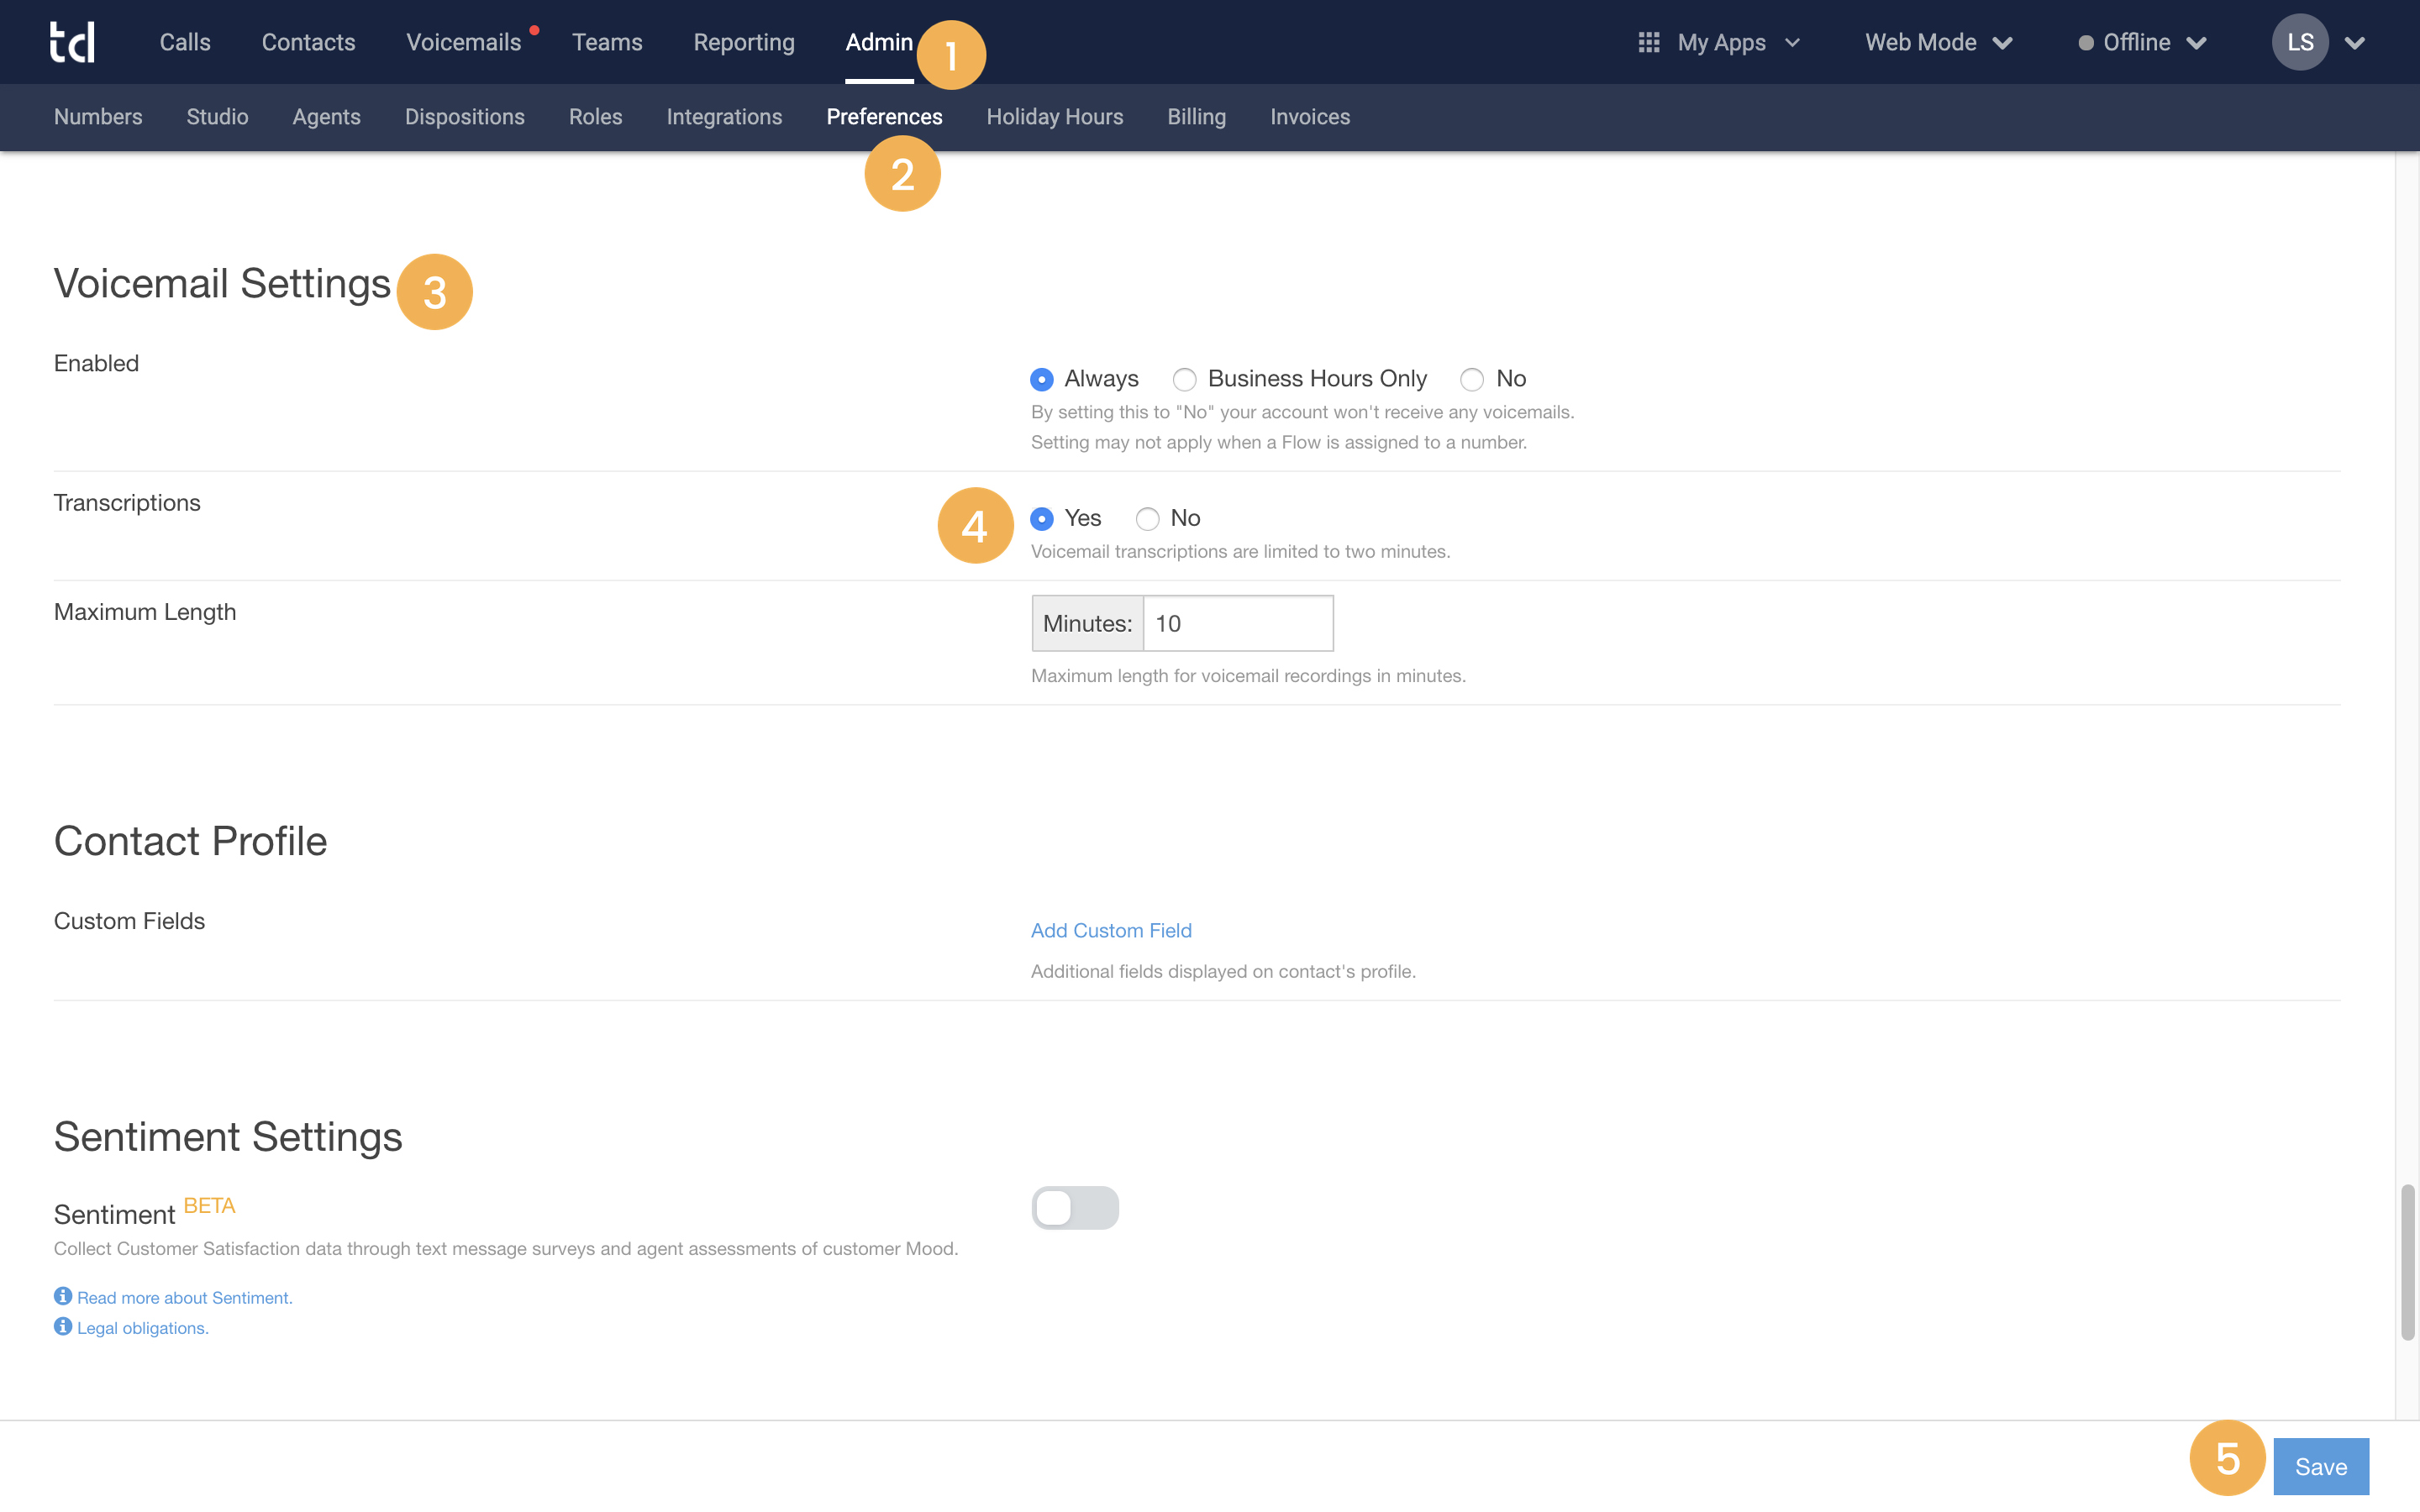Click the Minutes maximum length field
This screenshot has width=2420, height=1512.
[x=1238, y=623]
